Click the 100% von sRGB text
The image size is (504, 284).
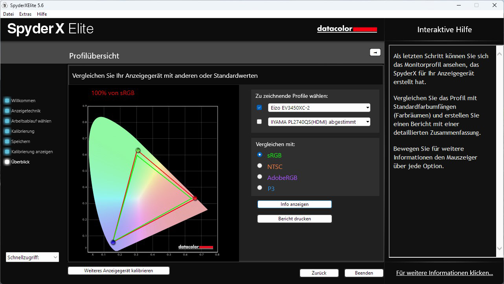pyautogui.click(x=113, y=93)
